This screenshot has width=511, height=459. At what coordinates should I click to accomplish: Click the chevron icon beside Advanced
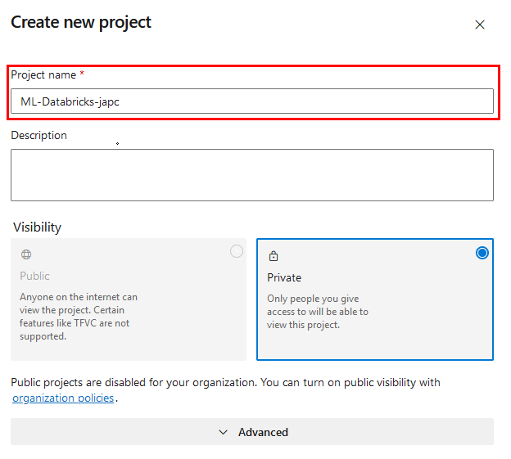click(x=224, y=432)
